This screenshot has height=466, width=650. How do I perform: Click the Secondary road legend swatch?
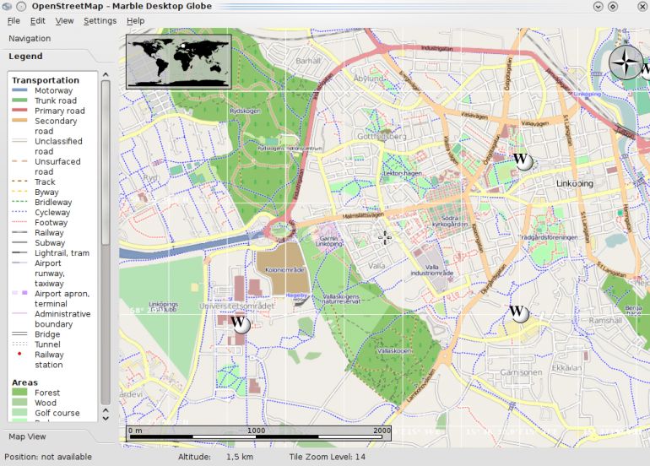[19, 121]
